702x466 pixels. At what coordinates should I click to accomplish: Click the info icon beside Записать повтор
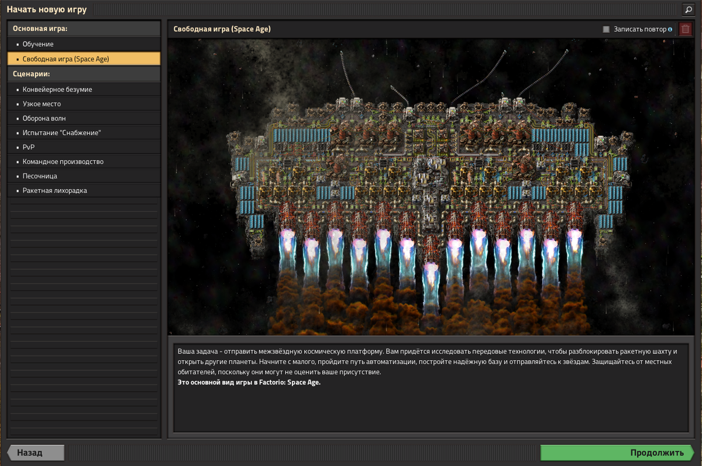coord(670,29)
